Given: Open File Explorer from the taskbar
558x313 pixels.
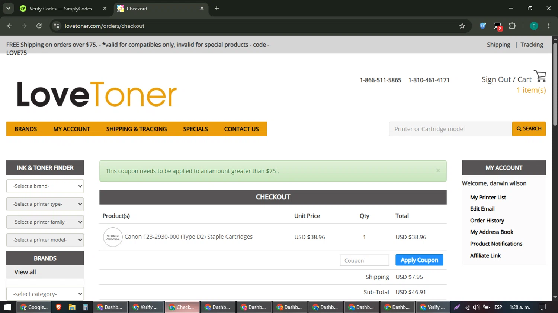Looking at the screenshot, I should click(x=72, y=307).
